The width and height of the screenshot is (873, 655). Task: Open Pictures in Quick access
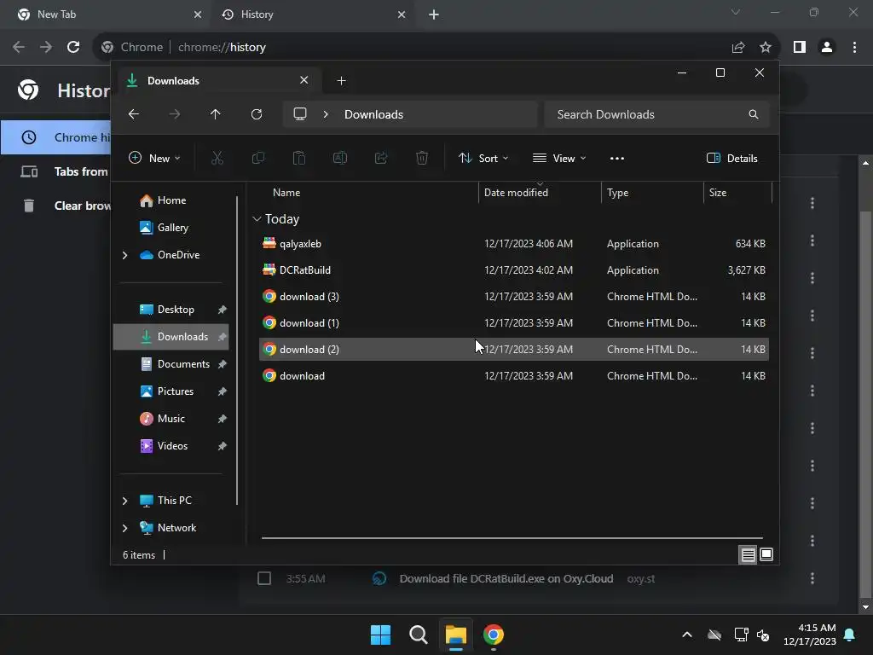176,391
